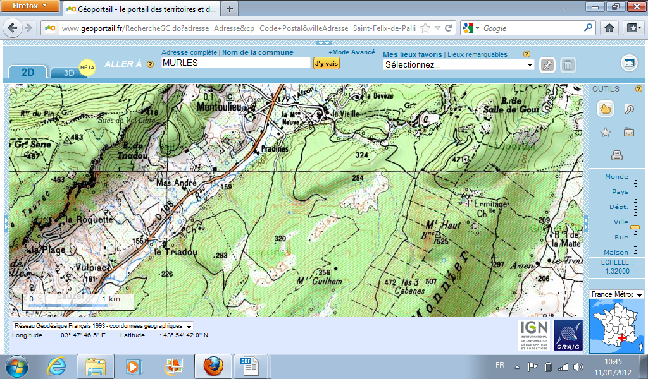Screen dimensions: 648x379
Task: Expand the left side panel arrow
Action: click(6, 223)
